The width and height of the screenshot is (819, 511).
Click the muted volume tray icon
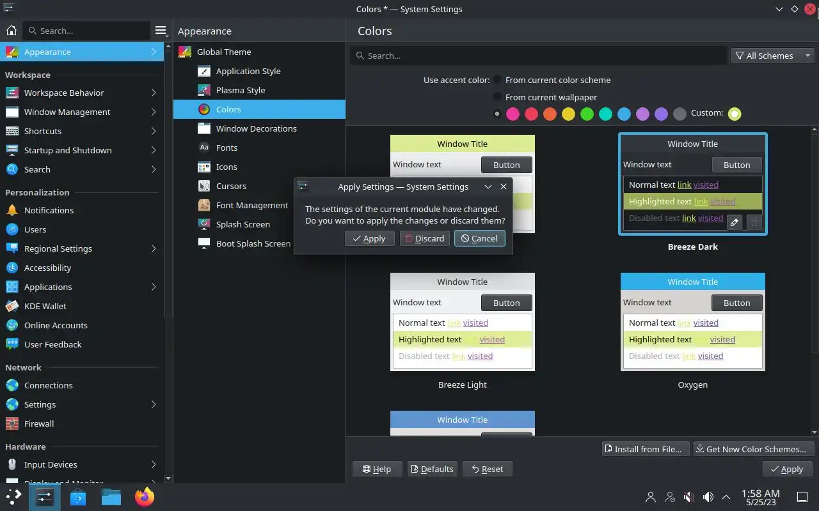(688, 496)
